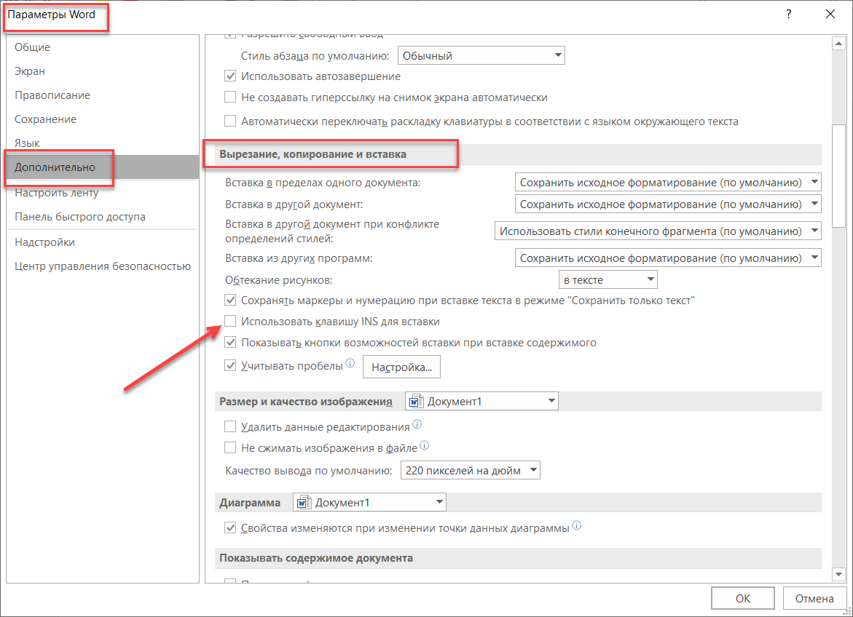Select Общие category
The image size is (853, 617).
coord(102,47)
